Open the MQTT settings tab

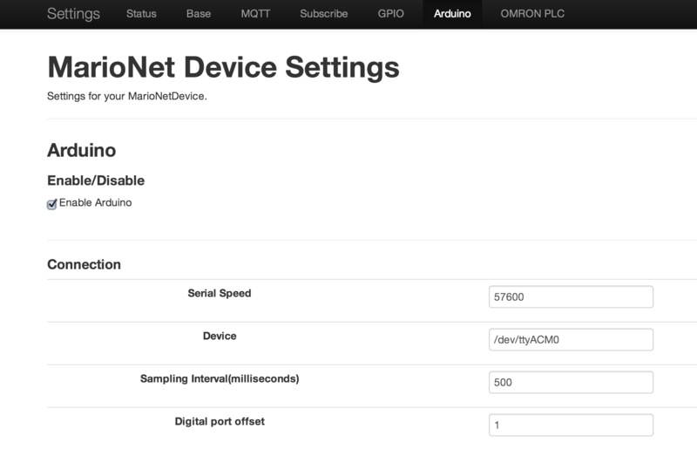255,14
